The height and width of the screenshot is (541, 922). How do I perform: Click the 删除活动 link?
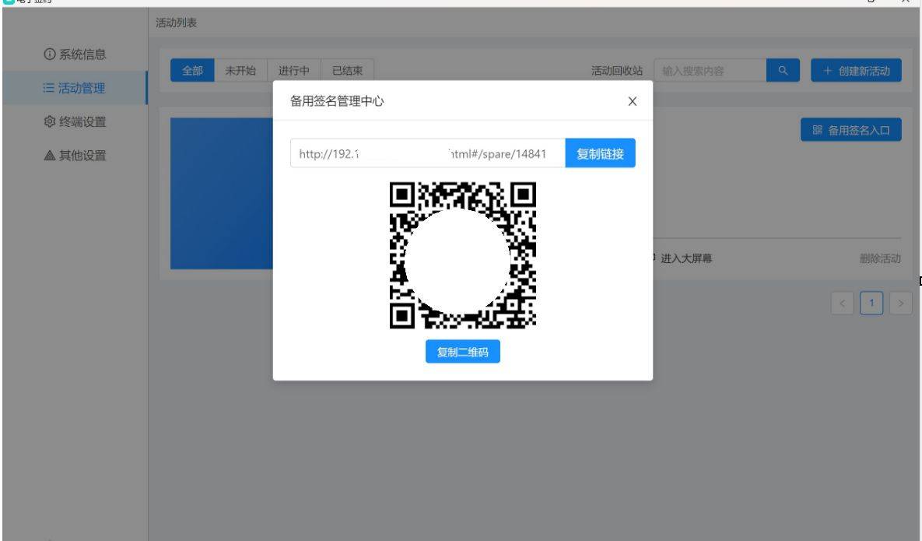(880, 258)
